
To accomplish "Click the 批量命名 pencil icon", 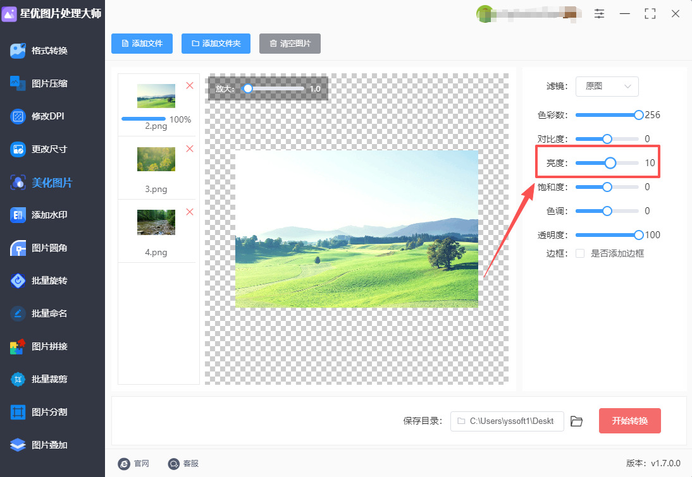I will (x=18, y=313).
